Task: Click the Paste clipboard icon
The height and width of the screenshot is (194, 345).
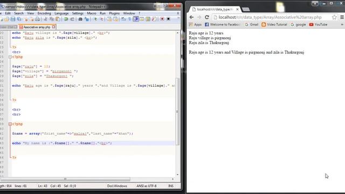Action: point(58,19)
